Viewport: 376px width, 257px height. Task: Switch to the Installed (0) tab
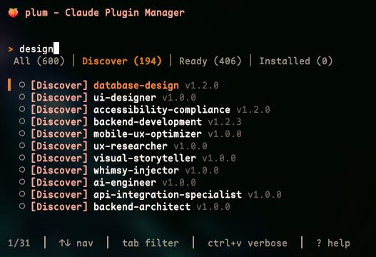(x=296, y=61)
